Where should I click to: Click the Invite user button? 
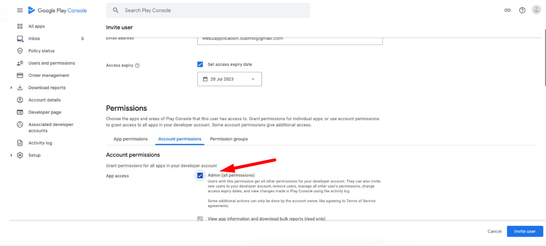pyautogui.click(x=525, y=231)
